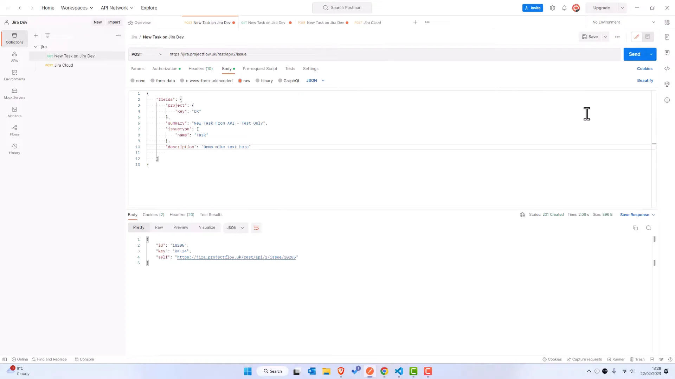
Task: Open the user avatar menu
Action: coord(576,8)
